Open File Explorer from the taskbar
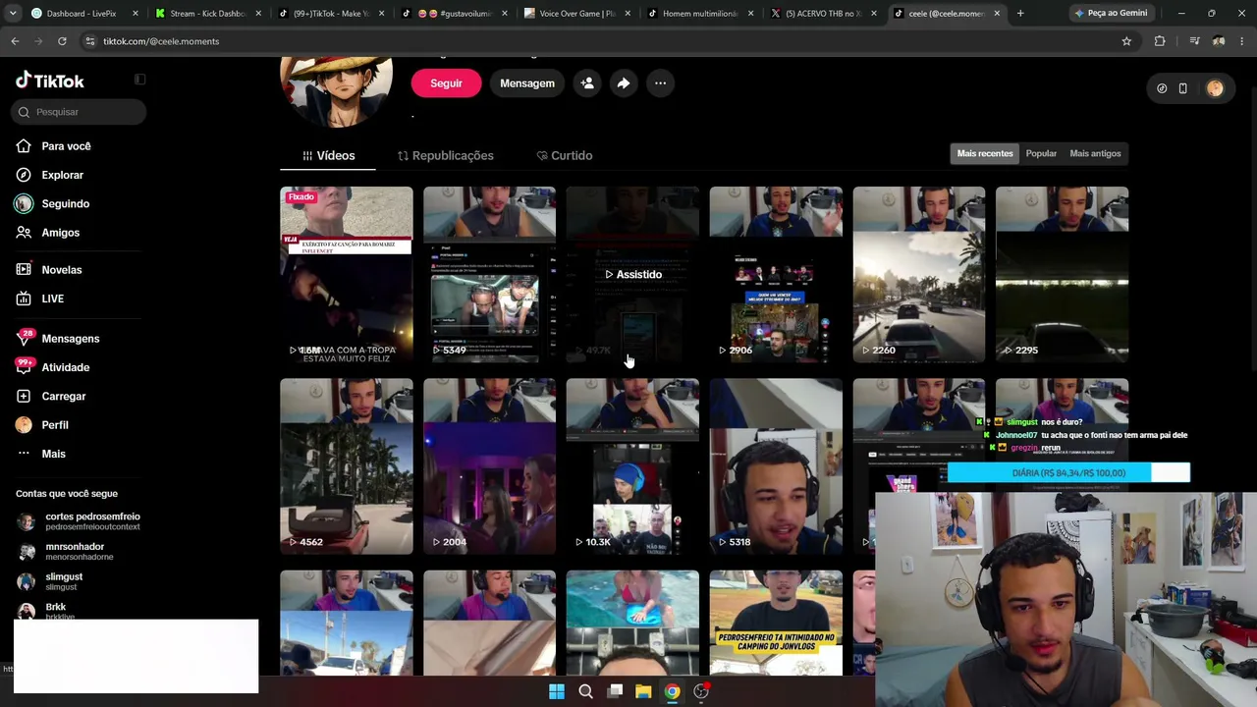 point(643,691)
